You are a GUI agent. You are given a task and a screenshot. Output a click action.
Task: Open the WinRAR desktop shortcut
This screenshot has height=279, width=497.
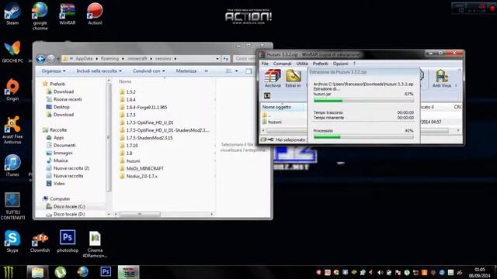click(68, 13)
